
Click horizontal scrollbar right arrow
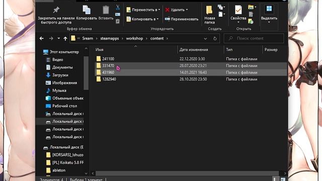click(x=285, y=173)
